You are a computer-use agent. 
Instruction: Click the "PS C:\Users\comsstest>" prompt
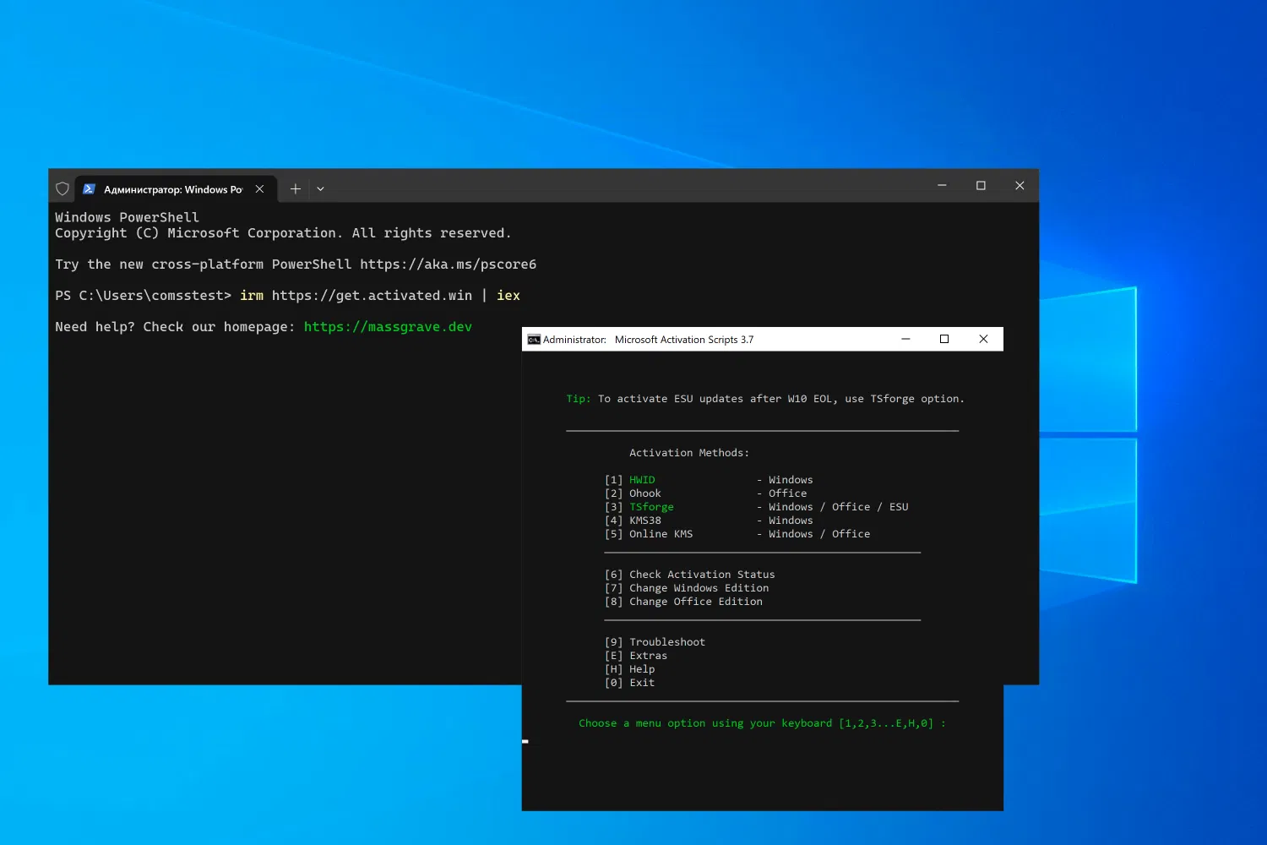point(143,296)
